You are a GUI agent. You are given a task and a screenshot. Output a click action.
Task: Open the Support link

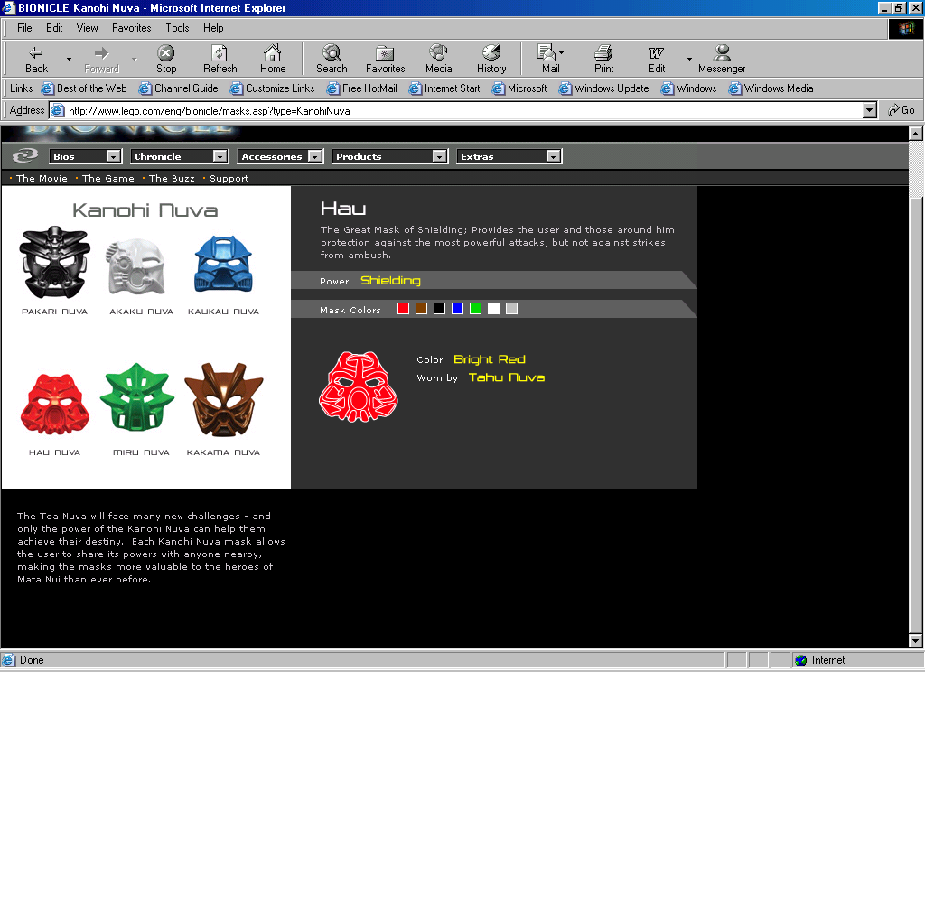click(x=229, y=178)
